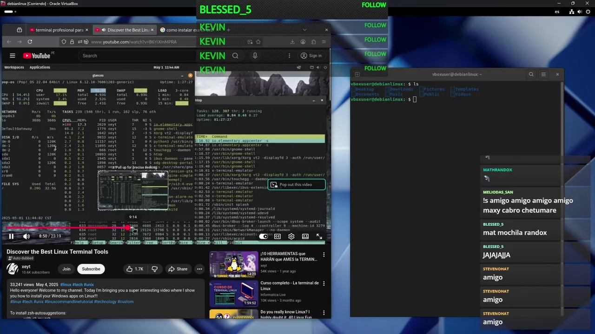Open '10 HERRAMIENTAS' recommended video thumbnail
The height and width of the screenshot is (334, 595).
pyautogui.click(x=233, y=264)
